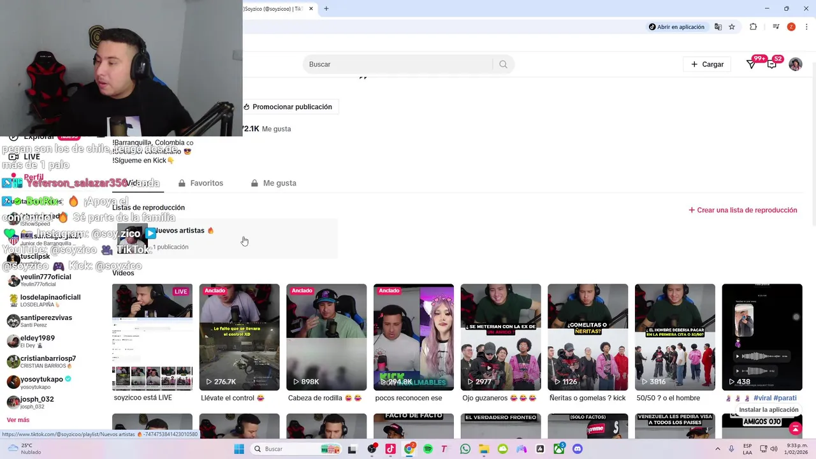This screenshot has height=459, width=816.
Task: Expand following list with Ver más
Action: (x=18, y=420)
